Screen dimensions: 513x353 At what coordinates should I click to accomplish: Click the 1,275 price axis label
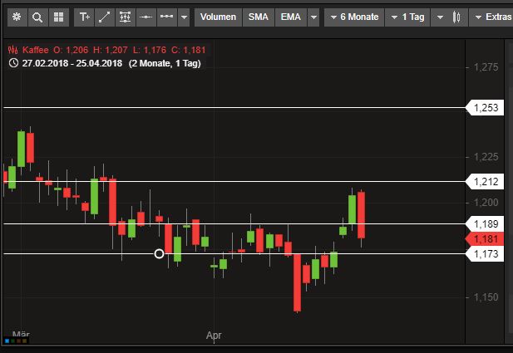tap(486, 67)
